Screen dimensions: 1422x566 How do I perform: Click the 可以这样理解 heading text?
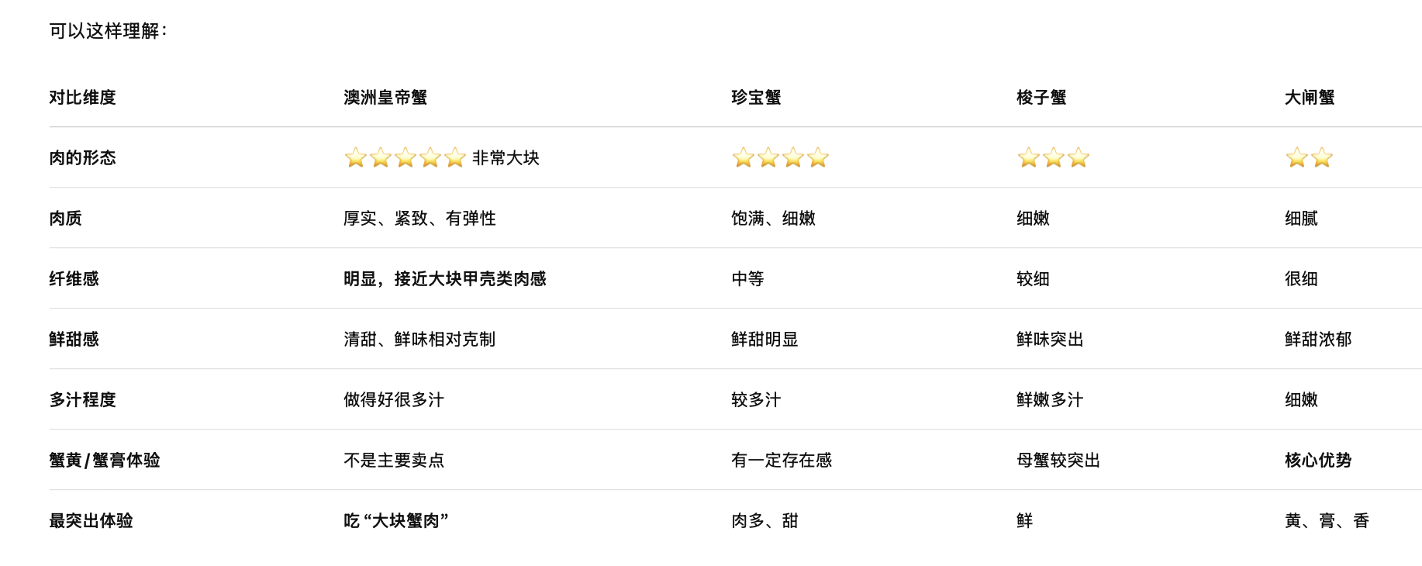[x=105, y=31]
